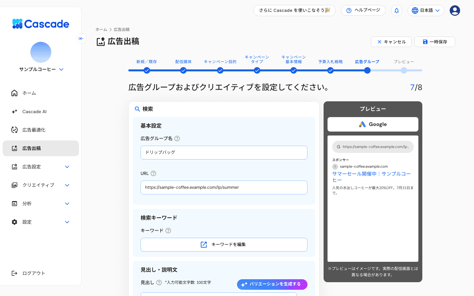The width and height of the screenshot is (474, 296).
Task: Open 広告最適化 in sidebar
Action: pos(41,130)
